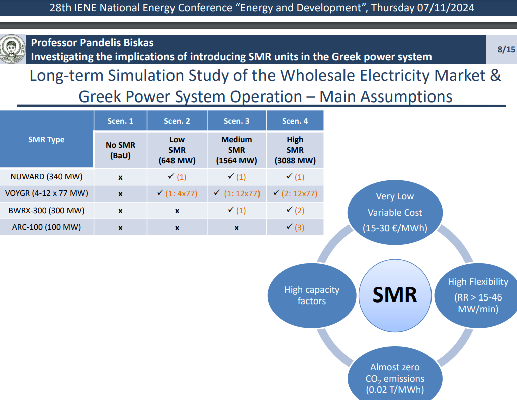This screenshot has width=517, height=400.
Task: Click the SMR Type header cell
Action: 46,140
